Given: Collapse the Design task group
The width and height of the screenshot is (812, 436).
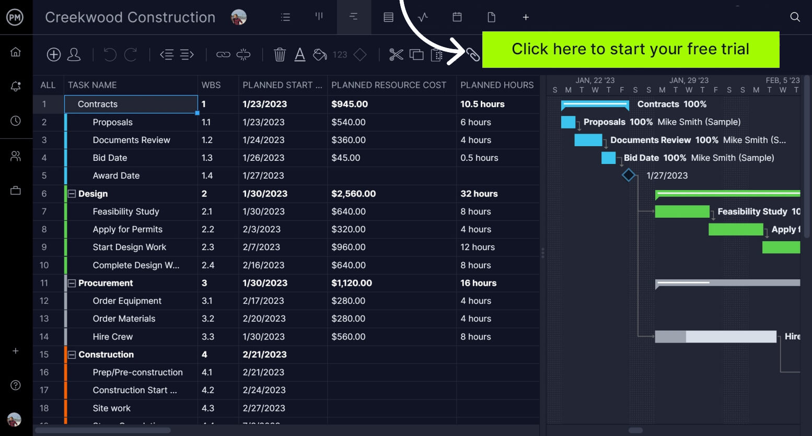Looking at the screenshot, I should pos(72,194).
